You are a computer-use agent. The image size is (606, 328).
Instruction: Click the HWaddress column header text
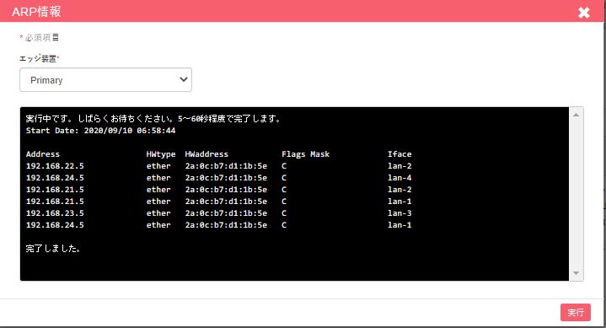coord(206,154)
